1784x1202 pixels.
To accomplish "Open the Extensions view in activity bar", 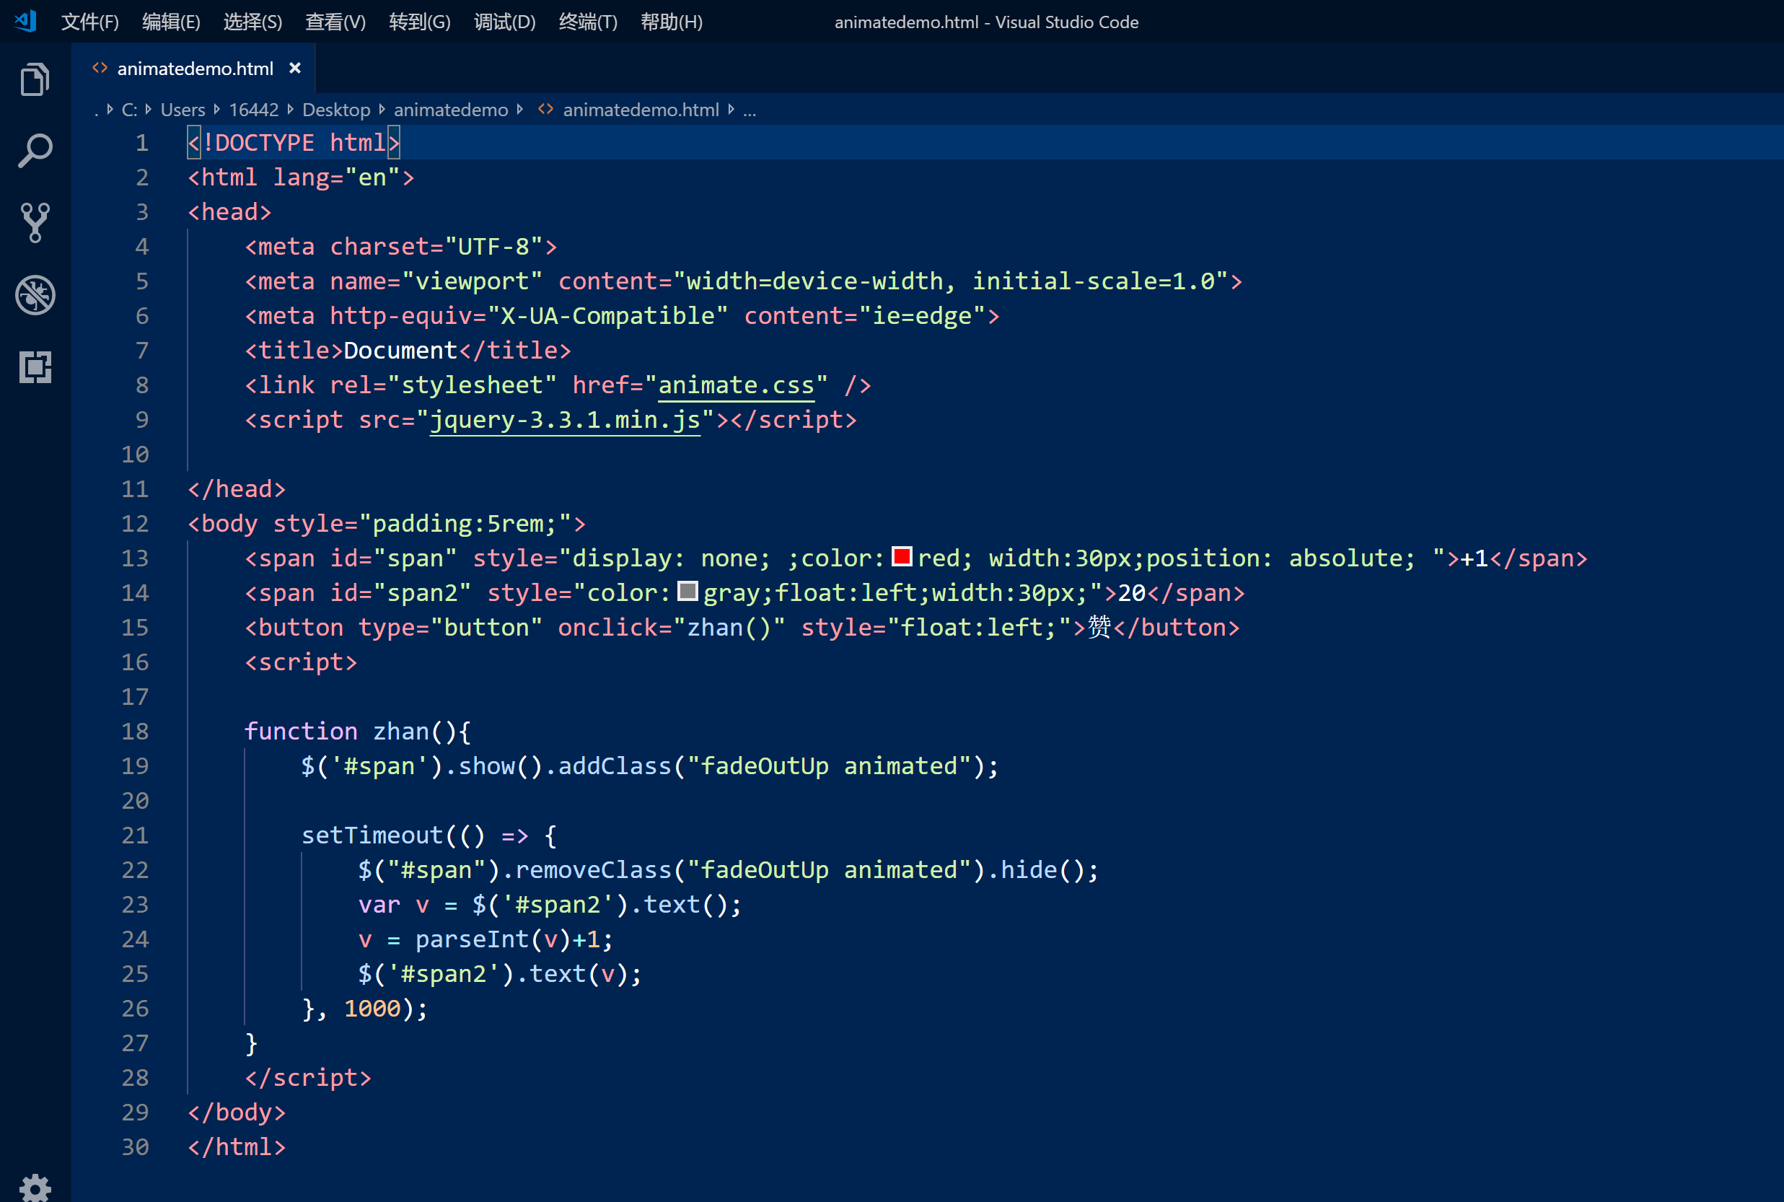I will coord(35,367).
